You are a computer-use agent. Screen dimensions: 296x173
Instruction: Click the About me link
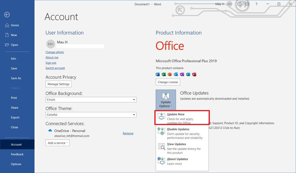[x=52, y=57]
